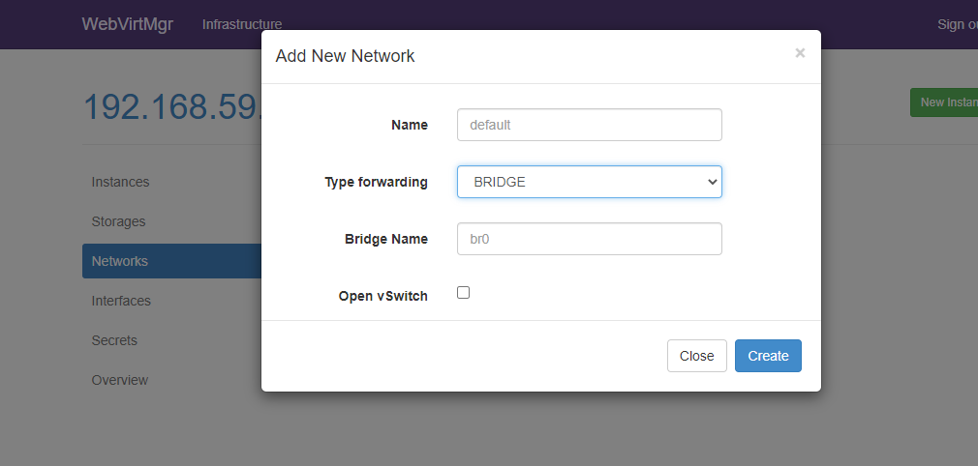978x466 pixels.
Task: Go to WebVirtMgr home via brand logo
Action: click(x=128, y=24)
